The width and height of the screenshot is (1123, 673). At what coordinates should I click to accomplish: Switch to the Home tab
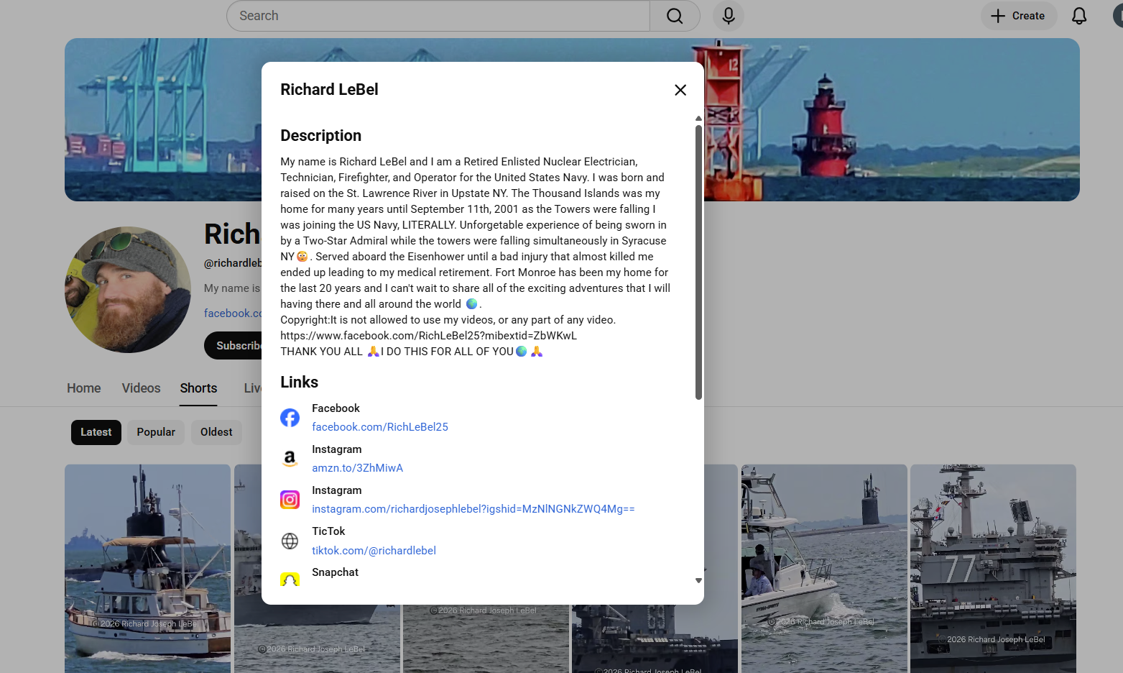[x=84, y=388]
